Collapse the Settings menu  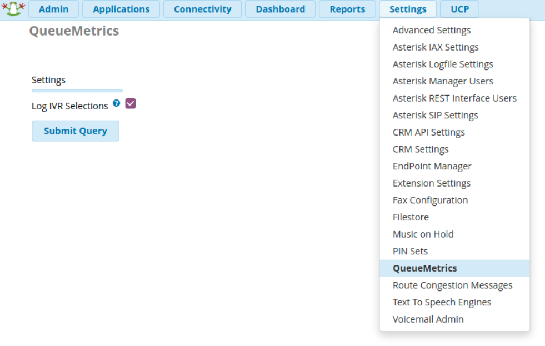[x=408, y=9]
